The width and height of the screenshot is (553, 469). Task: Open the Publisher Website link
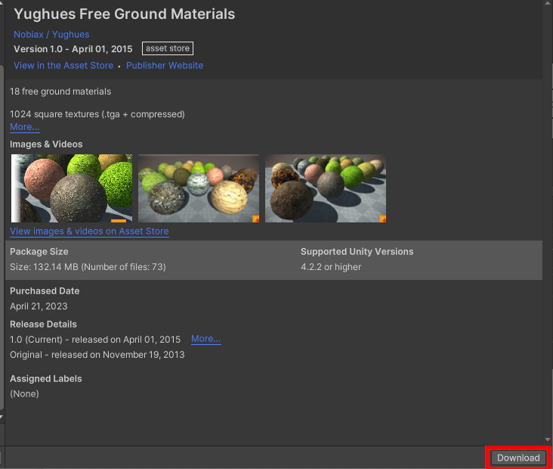[x=165, y=65]
